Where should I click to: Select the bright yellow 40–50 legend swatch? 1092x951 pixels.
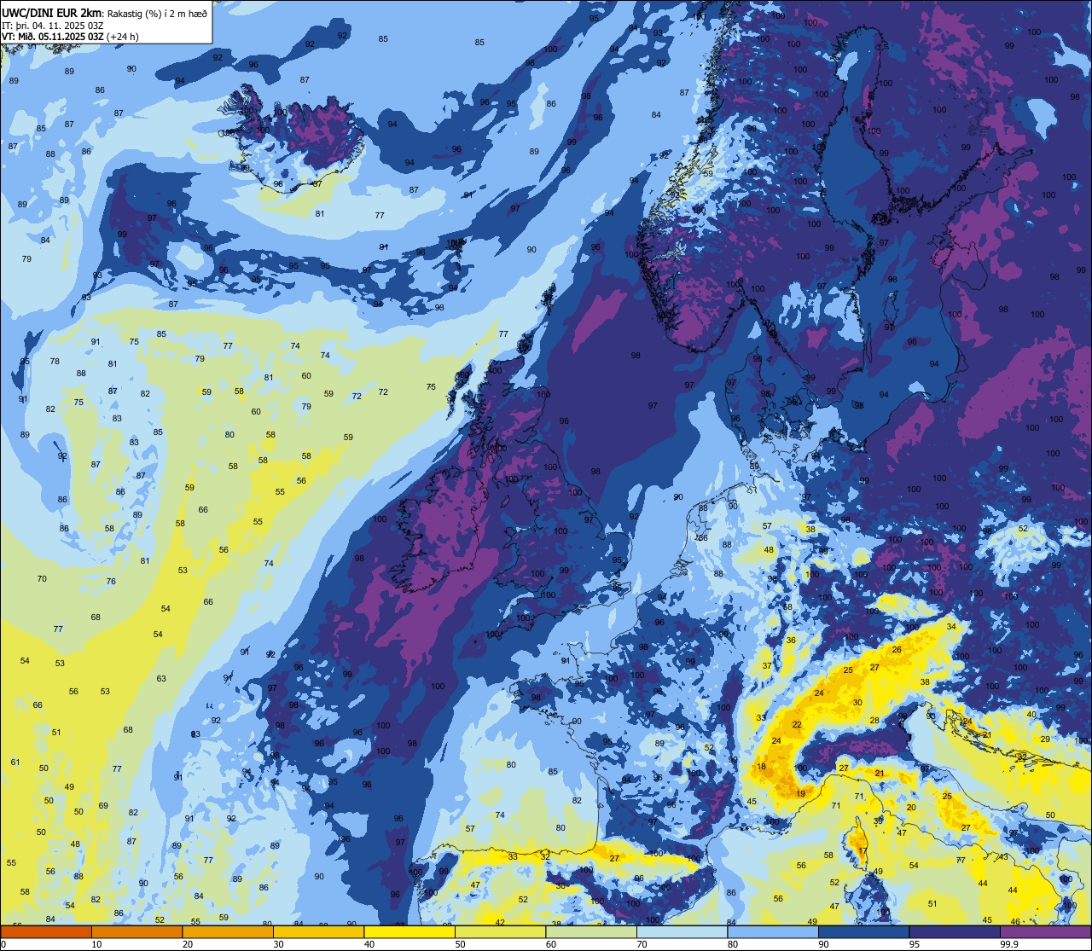click(409, 931)
